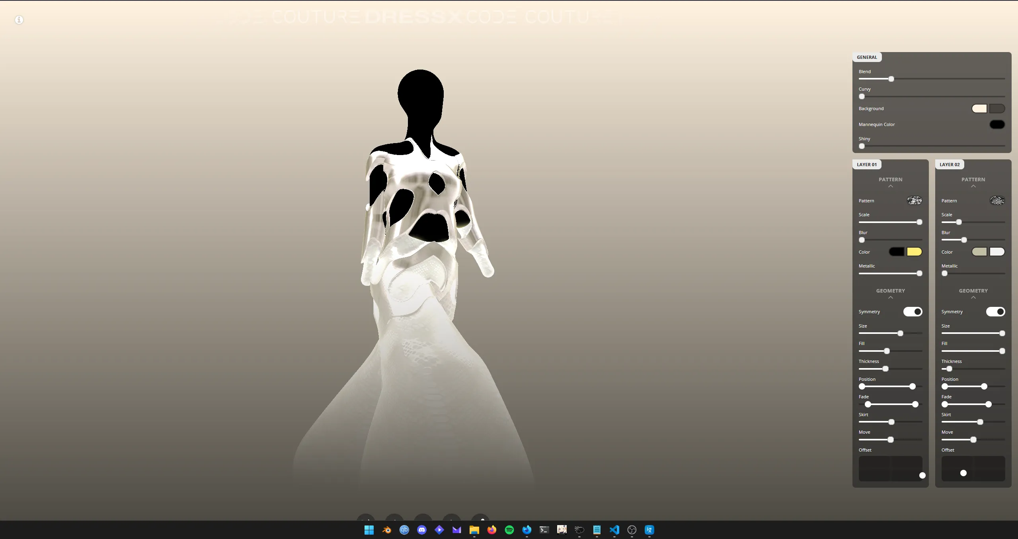The image size is (1018, 539).
Task: Open the Mannequin Color swatch
Action: click(997, 124)
